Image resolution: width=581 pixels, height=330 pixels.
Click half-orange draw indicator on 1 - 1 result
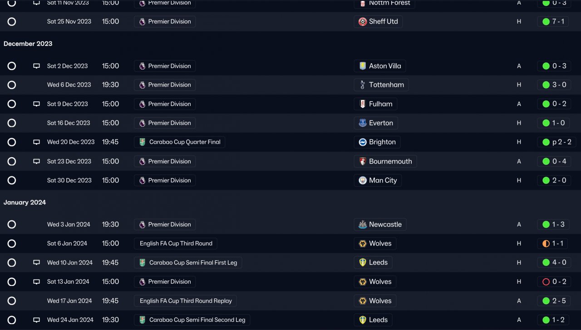point(546,244)
